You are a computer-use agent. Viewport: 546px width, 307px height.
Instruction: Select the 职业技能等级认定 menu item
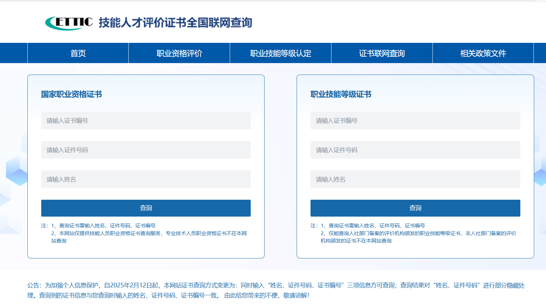click(x=280, y=53)
